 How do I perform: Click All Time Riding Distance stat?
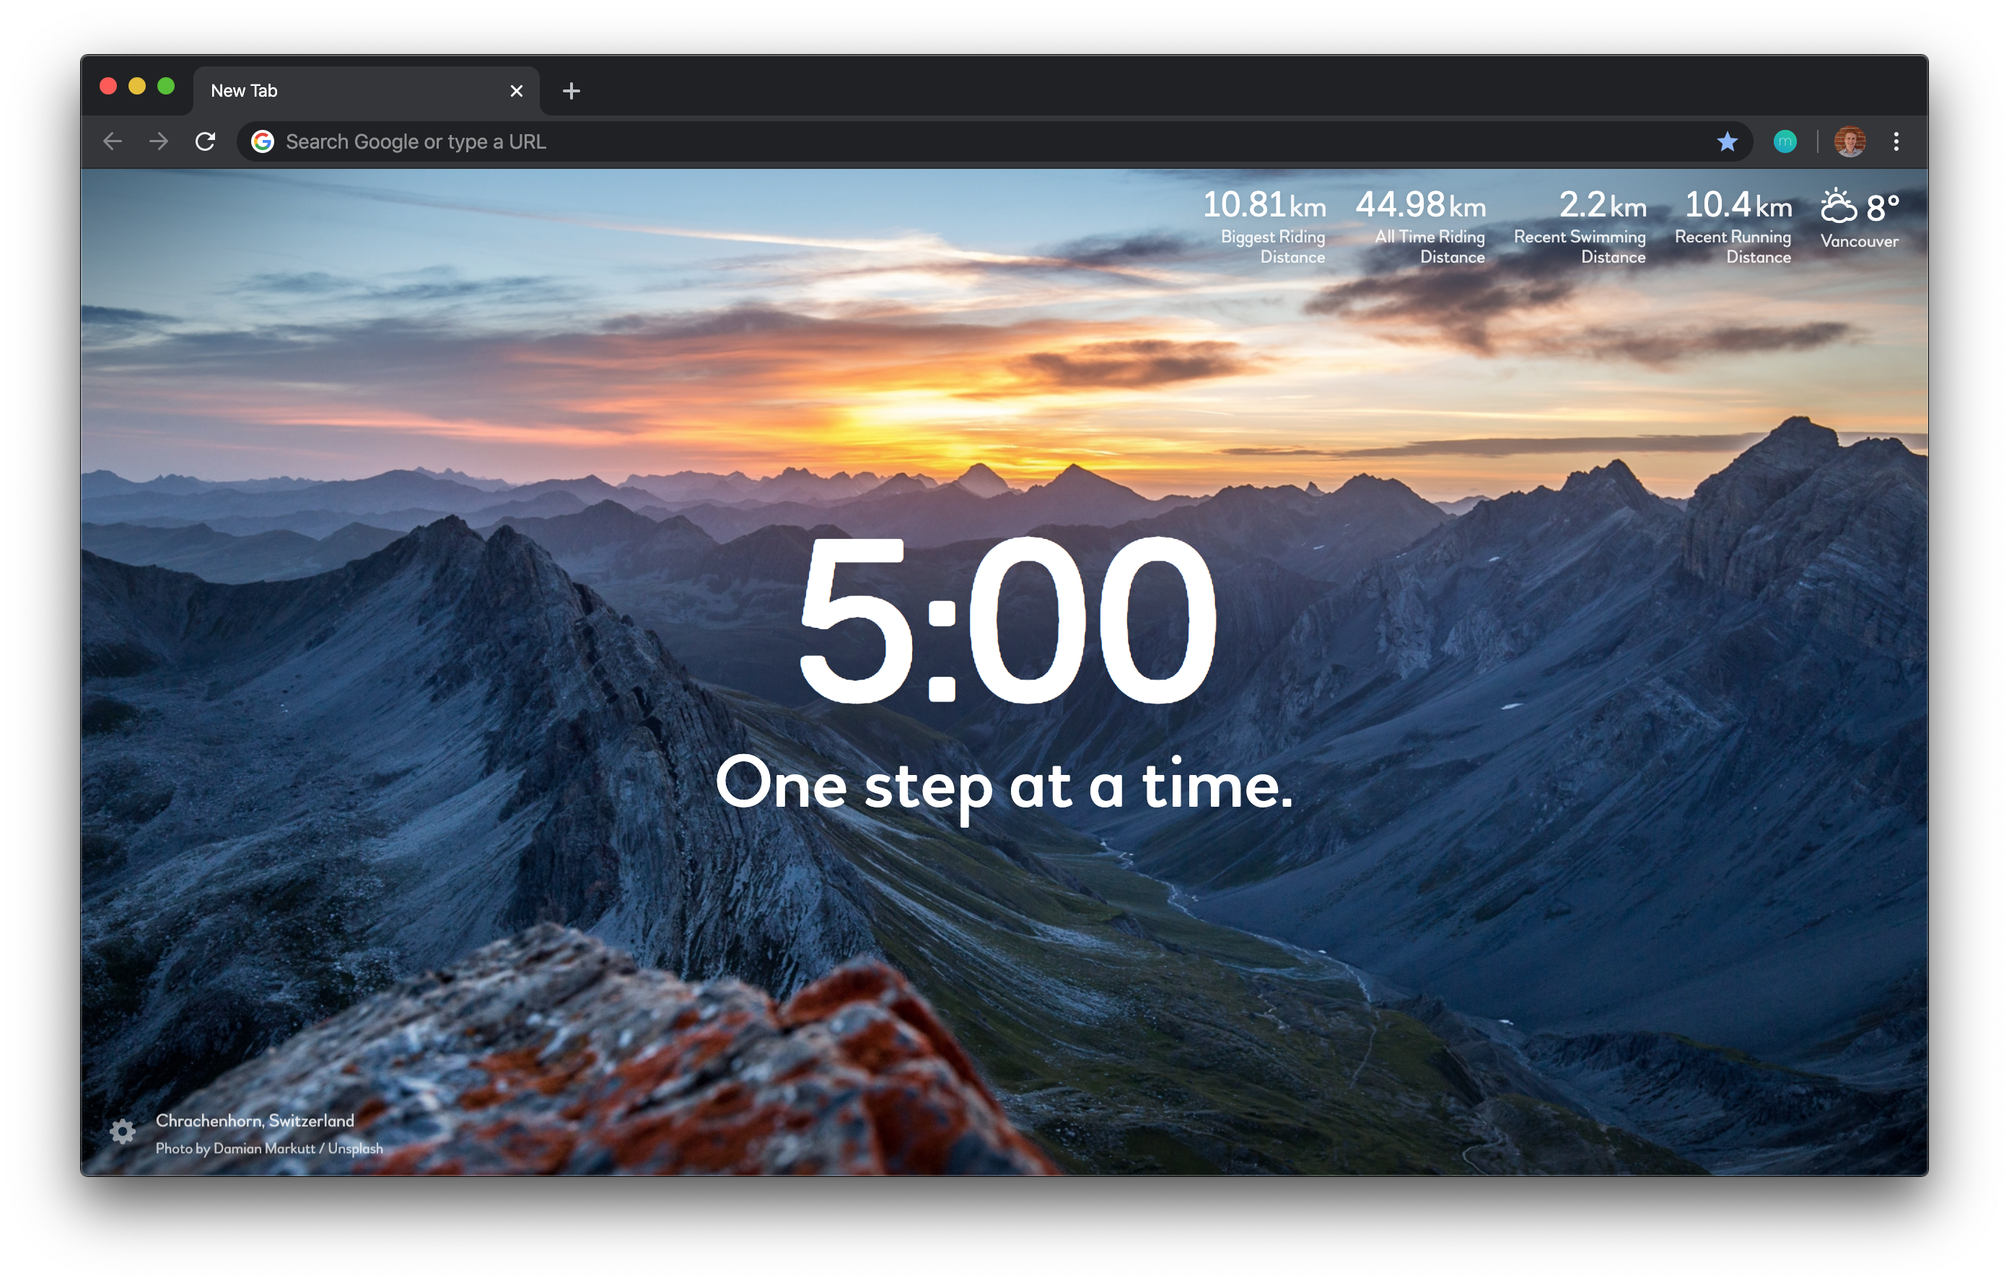1421,227
